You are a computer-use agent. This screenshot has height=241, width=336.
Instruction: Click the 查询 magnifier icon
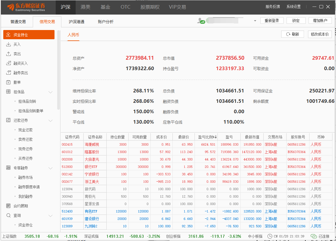[8, 215]
